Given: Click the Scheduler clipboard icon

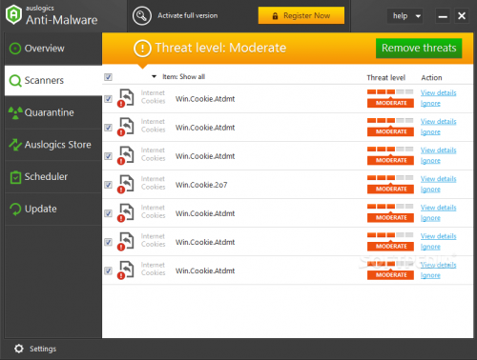Looking at the screenshot, I should point(15,177).
